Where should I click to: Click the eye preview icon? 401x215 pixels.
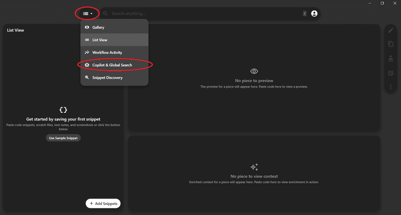pyautogui.click(x=254, y=71)
